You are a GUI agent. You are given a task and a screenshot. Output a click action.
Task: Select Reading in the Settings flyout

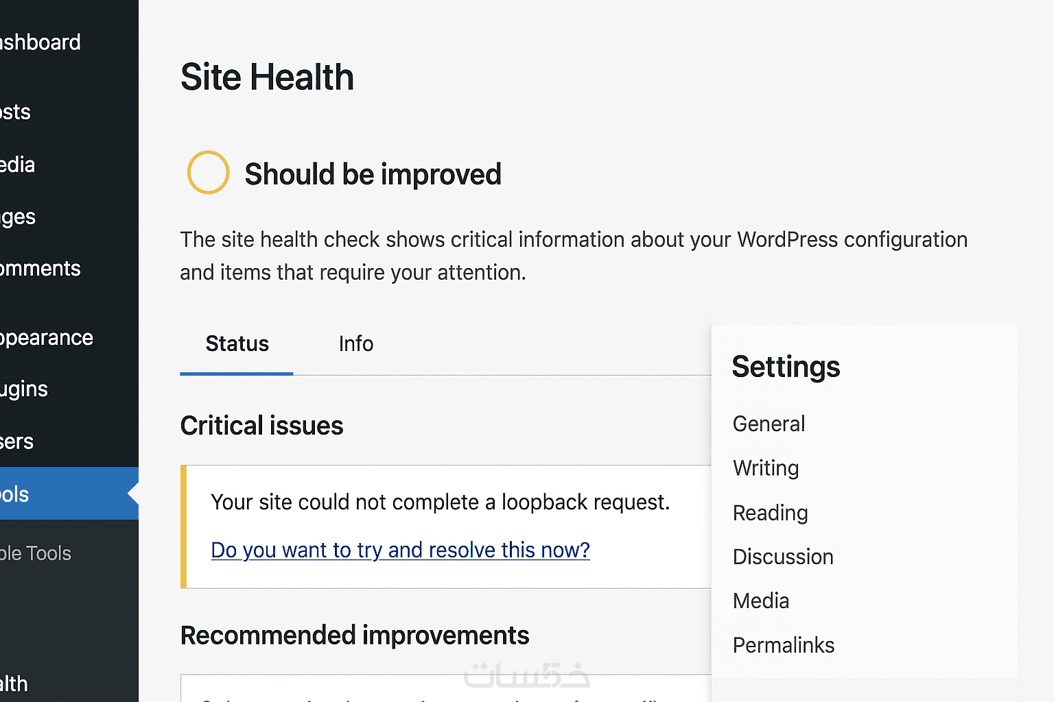tap(770, 513)
